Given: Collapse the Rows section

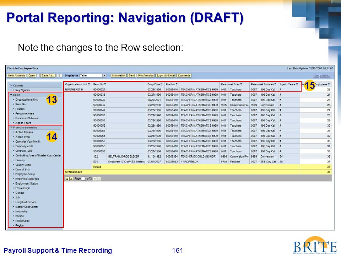Looking at the screenshot, I should [x=11, y=95].
